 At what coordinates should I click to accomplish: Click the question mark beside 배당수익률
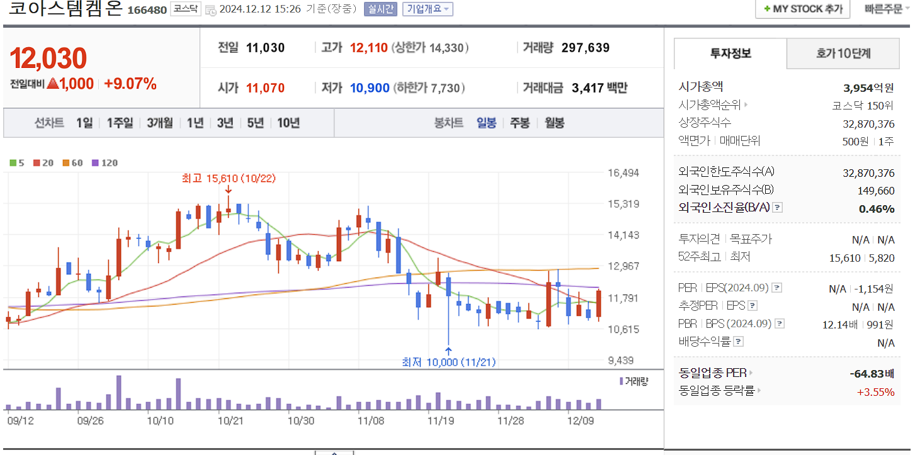point(737,340)
